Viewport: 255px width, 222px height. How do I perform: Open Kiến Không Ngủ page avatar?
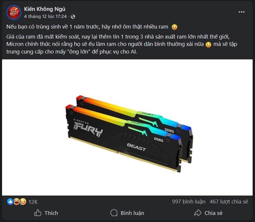pos(14,12)
